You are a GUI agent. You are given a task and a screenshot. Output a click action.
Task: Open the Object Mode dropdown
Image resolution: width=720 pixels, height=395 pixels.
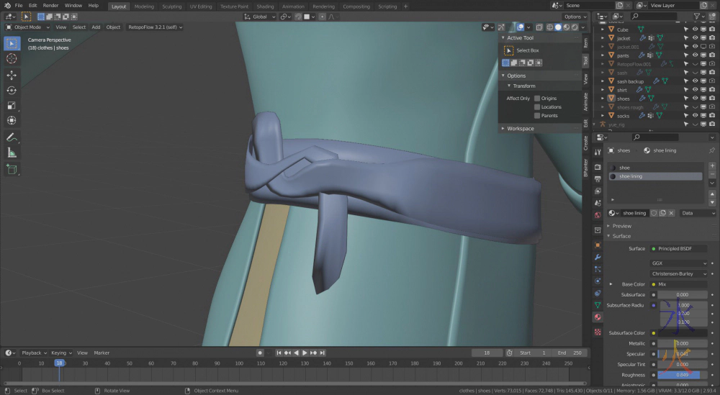[29, 27]
